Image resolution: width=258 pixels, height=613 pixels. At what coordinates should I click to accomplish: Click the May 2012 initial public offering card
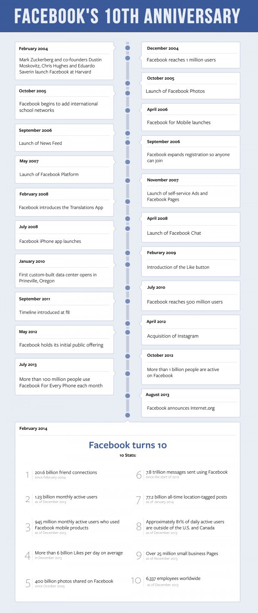point(64,339)
